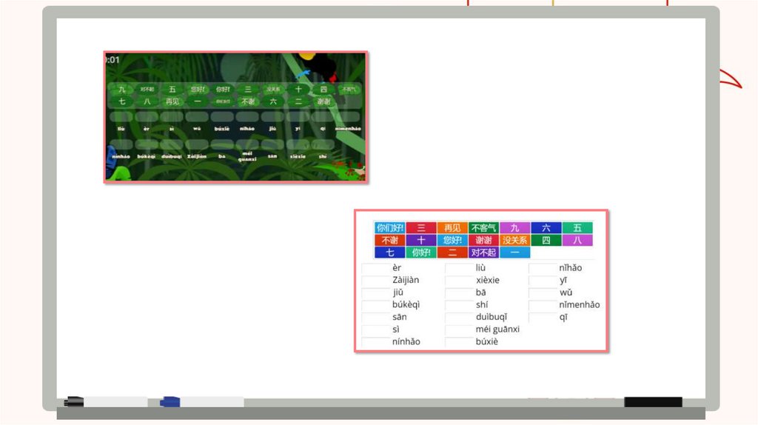
Task: Click the blank box beside duìbuqǐ
Action: 459,317
